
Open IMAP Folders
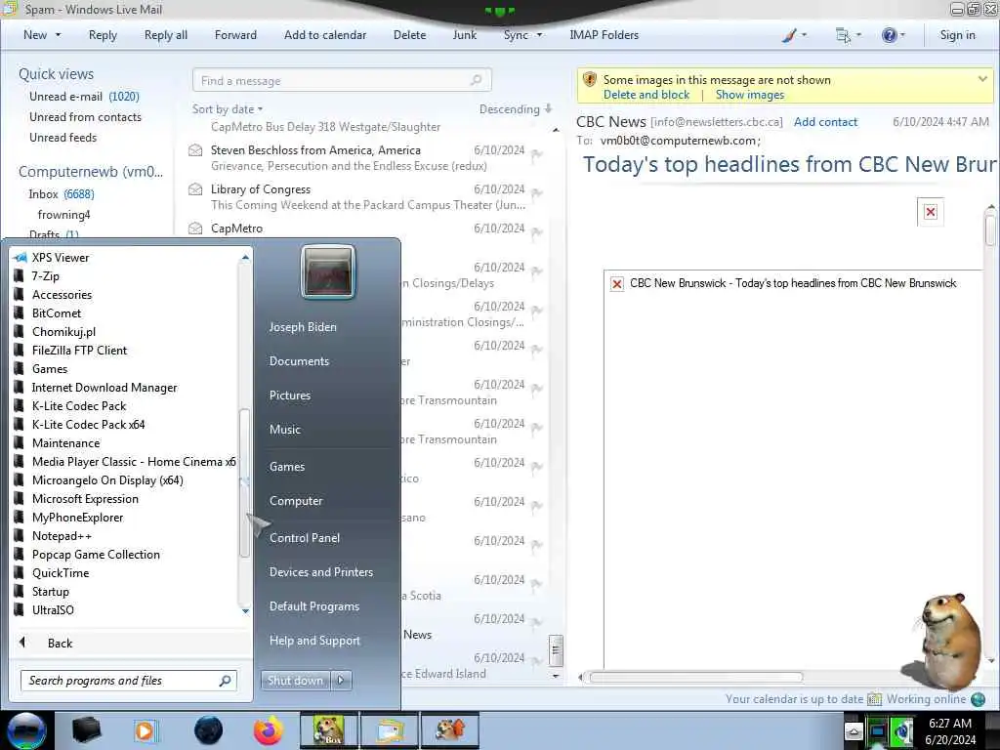(x=604, y=35)
